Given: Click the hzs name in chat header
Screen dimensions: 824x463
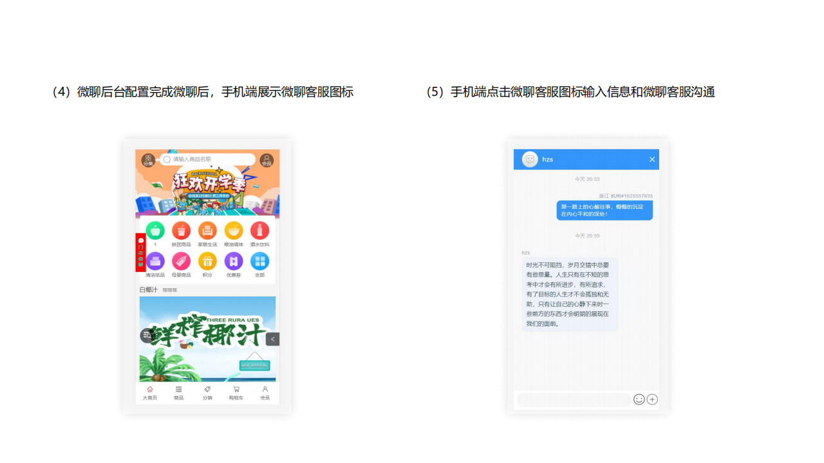Looking at the screenshot, I should click(548, 159).
